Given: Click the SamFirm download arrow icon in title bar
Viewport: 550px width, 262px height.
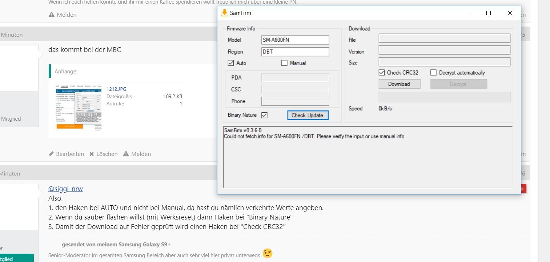Looking at the screenshot, I should (225, 13).
